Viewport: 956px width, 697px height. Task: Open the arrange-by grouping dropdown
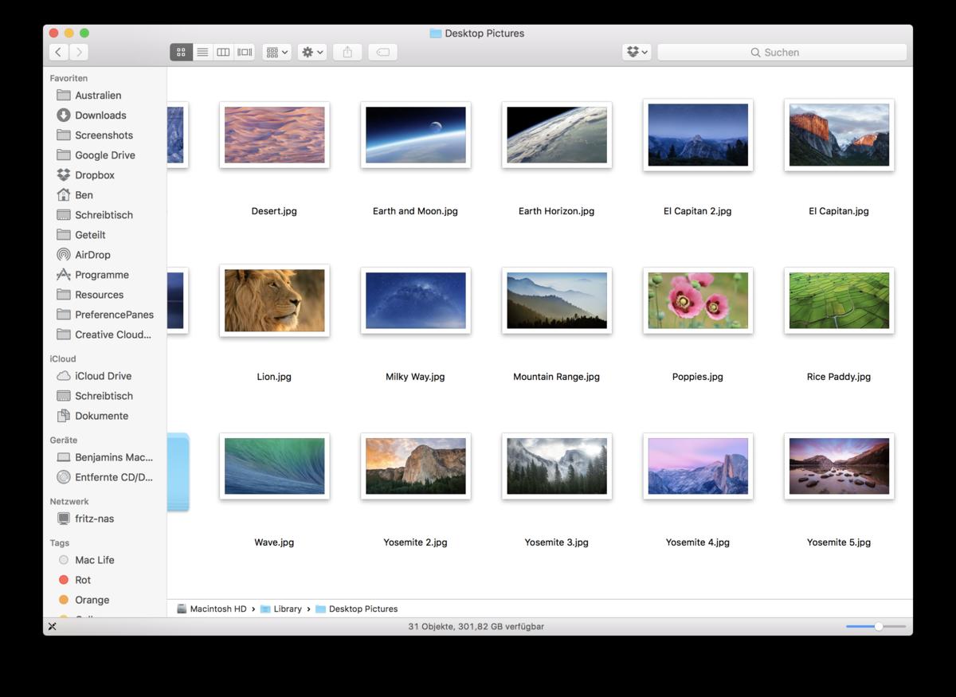pos(277,52)
